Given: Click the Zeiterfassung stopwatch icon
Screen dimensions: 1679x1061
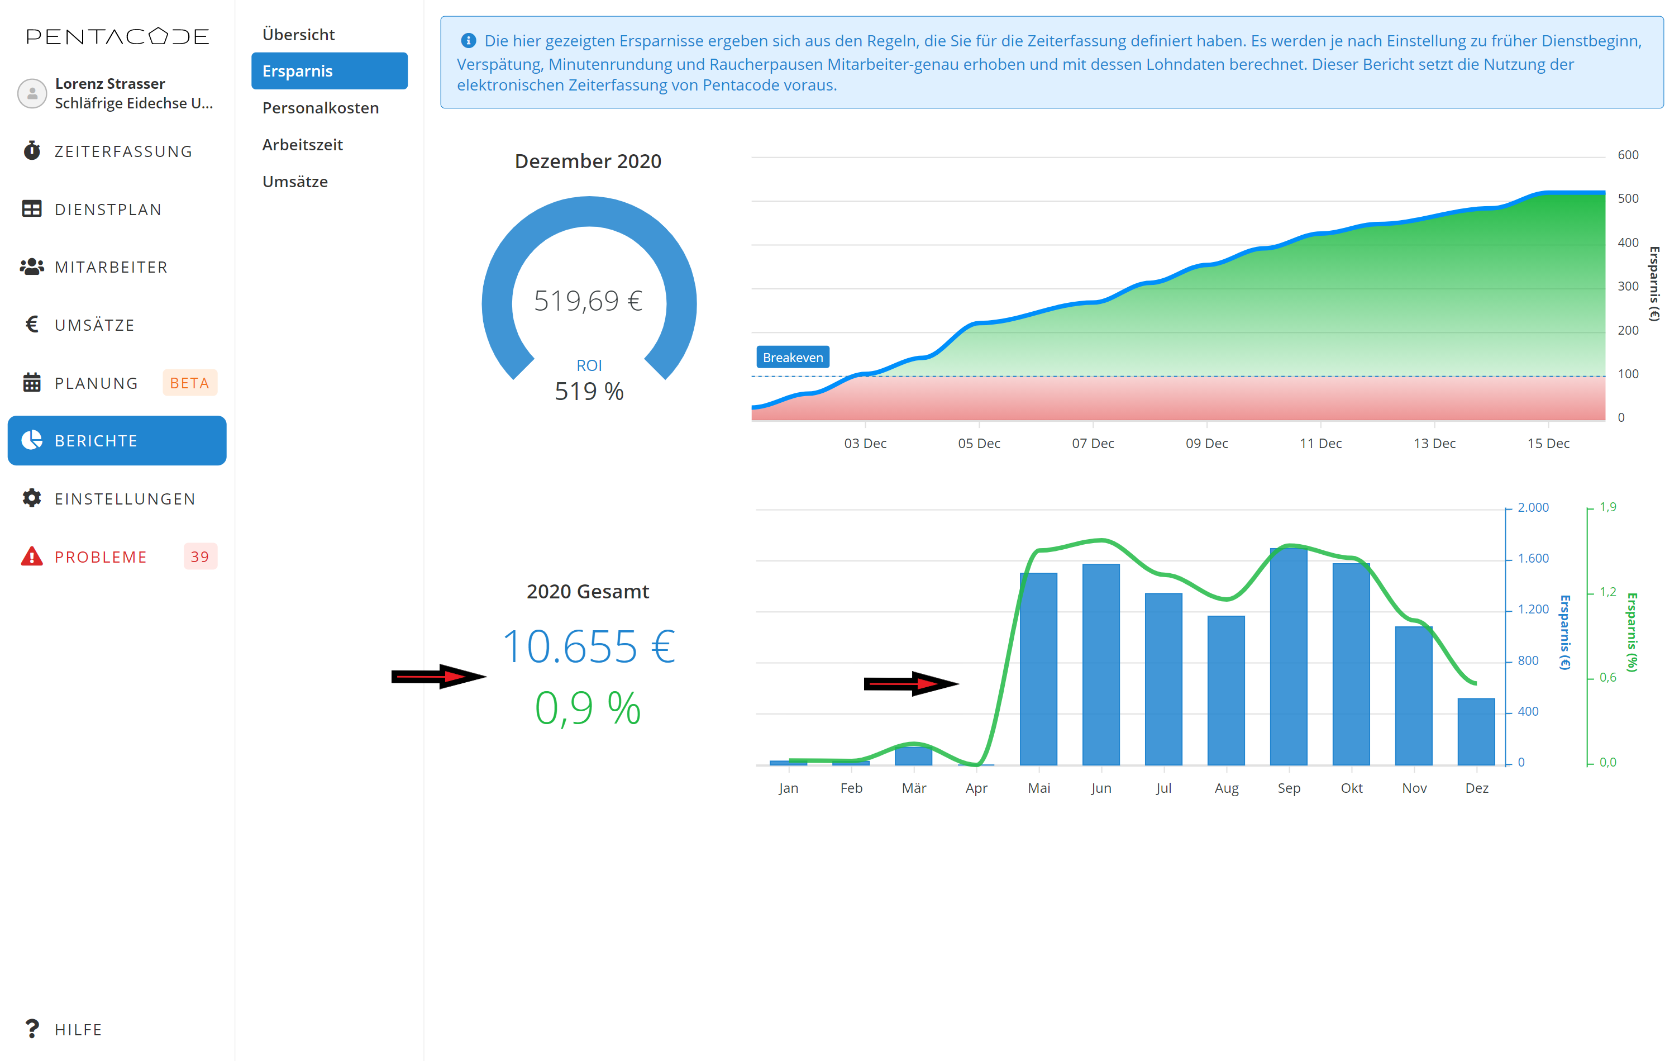Looking at the screenshot, I should pos(31,151).
